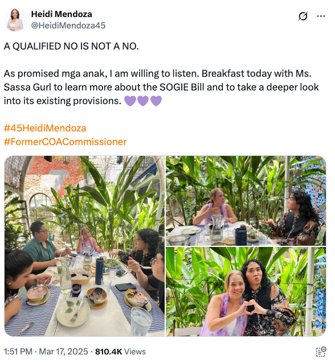The image size is (335, 363).
Task: Click the tweet headline A QUALIFIED NO
Action: pyautogui.click(x=71, y=46)
